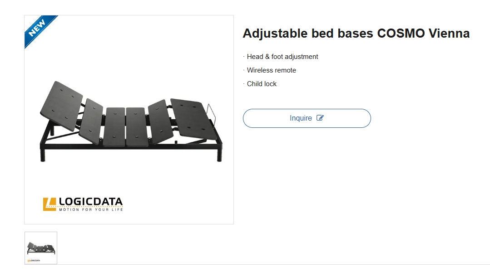Click the pencil edit icon beside Inquire

tap(320, 118)
